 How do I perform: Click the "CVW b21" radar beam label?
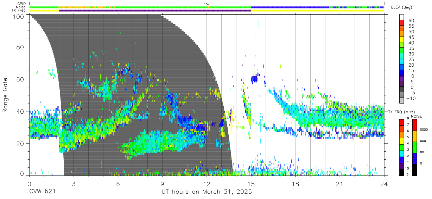click(x=43, y=192)
